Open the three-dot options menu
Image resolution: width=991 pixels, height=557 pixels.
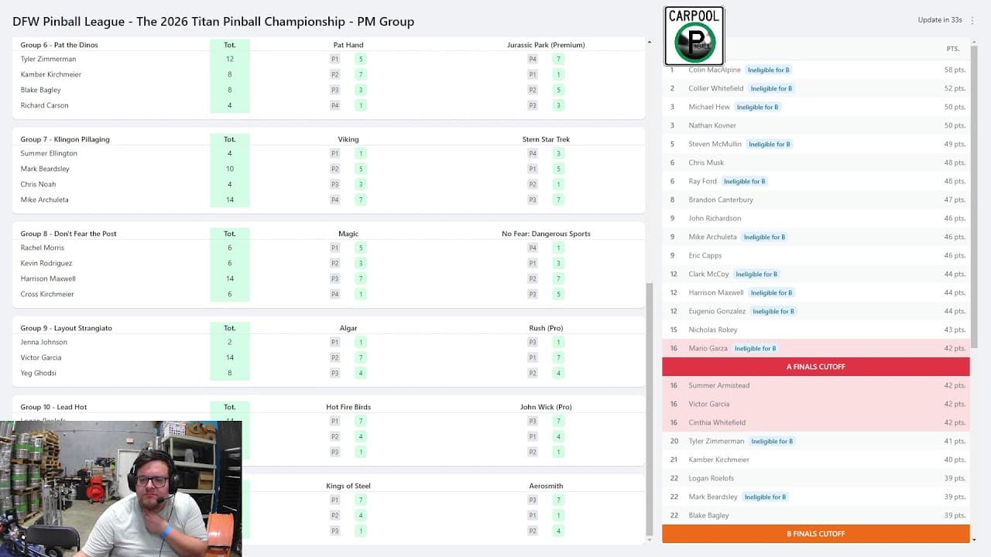point(972,20)
